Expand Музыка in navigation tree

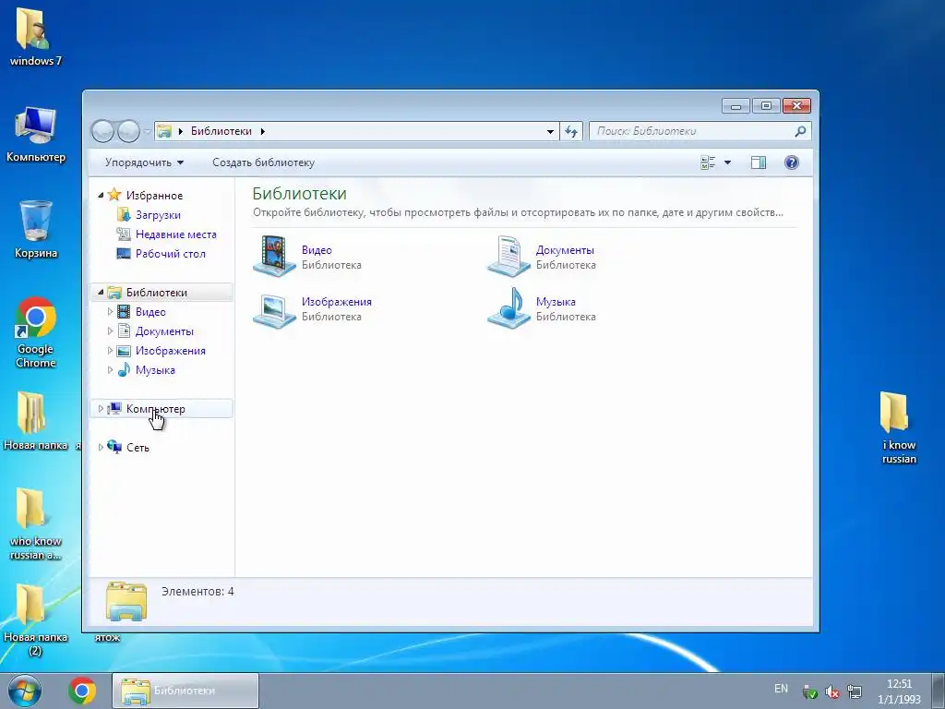coord(111,369)
